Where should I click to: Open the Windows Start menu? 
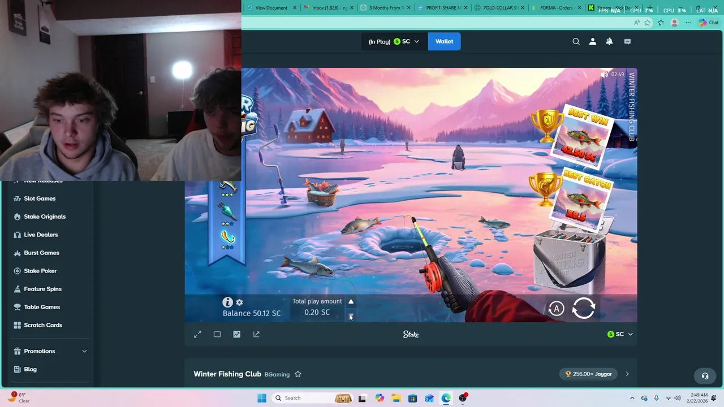tap(261, 398)
